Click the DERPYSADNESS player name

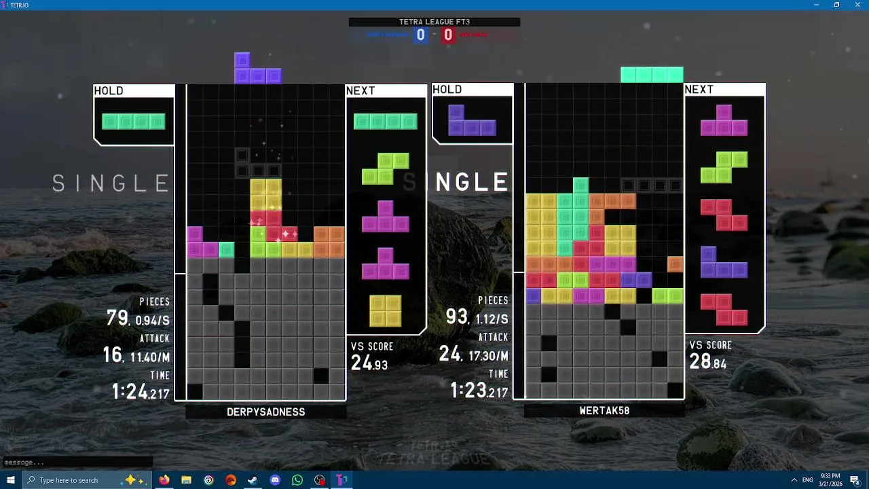(x=265, y=412)
